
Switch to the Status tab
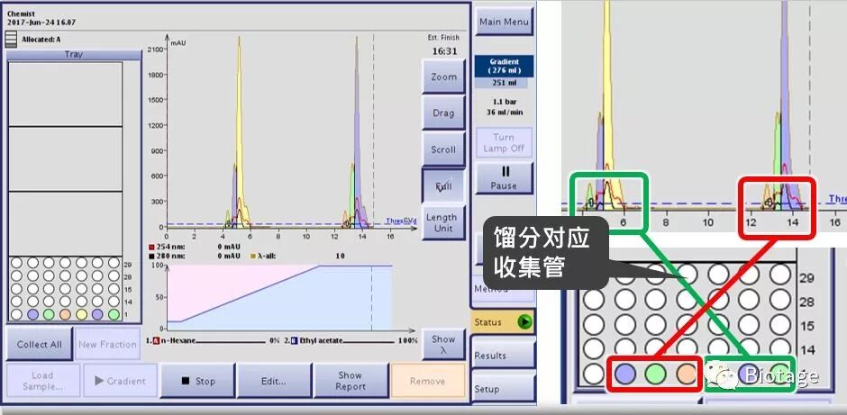503,322
